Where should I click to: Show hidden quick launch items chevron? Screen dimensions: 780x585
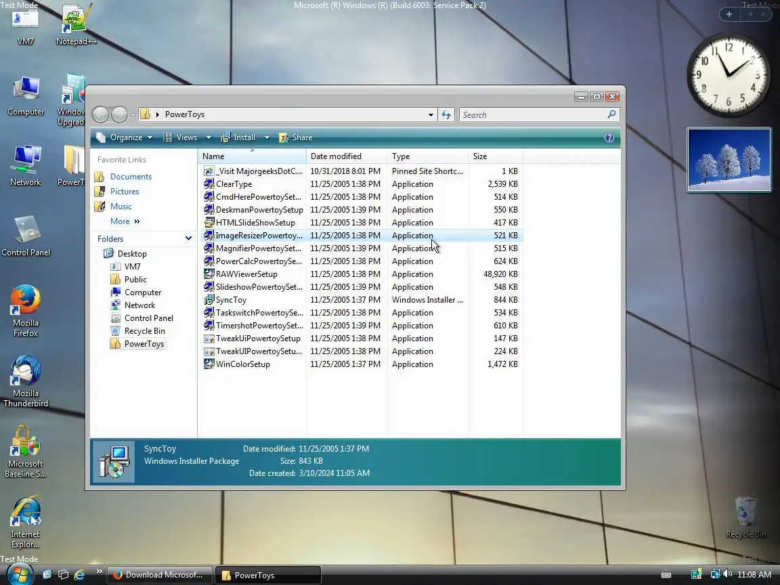(x=99, y=571)
